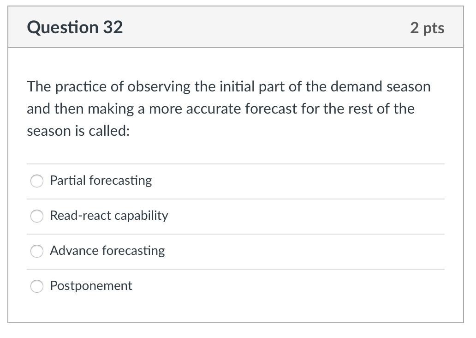Viewport: 476px width, 338px height.
Task: Click the fourth answer row
Action: pos(236,286)
